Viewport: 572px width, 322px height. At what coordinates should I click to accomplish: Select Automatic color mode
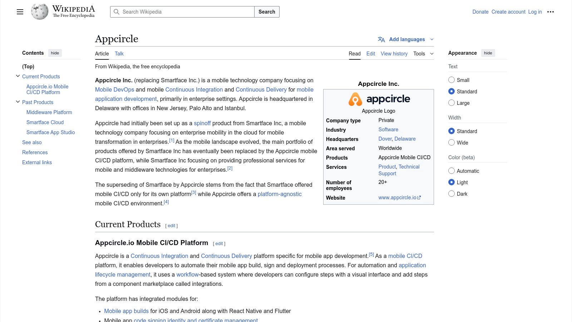[x=452, y=171]
